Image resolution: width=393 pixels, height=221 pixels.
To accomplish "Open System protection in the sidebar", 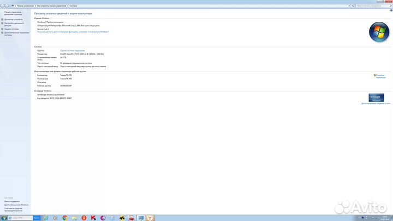I will coord(11,29).
